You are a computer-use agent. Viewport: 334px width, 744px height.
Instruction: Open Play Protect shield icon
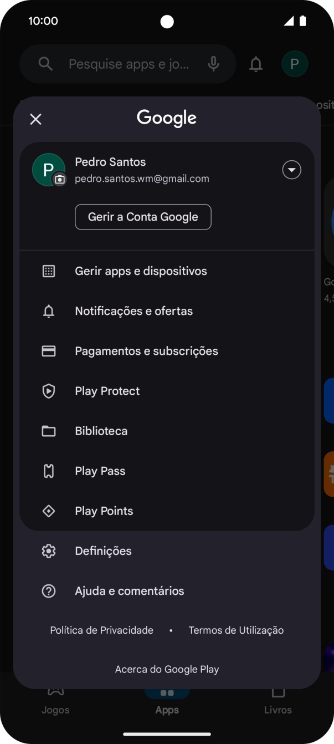point(49,391)
